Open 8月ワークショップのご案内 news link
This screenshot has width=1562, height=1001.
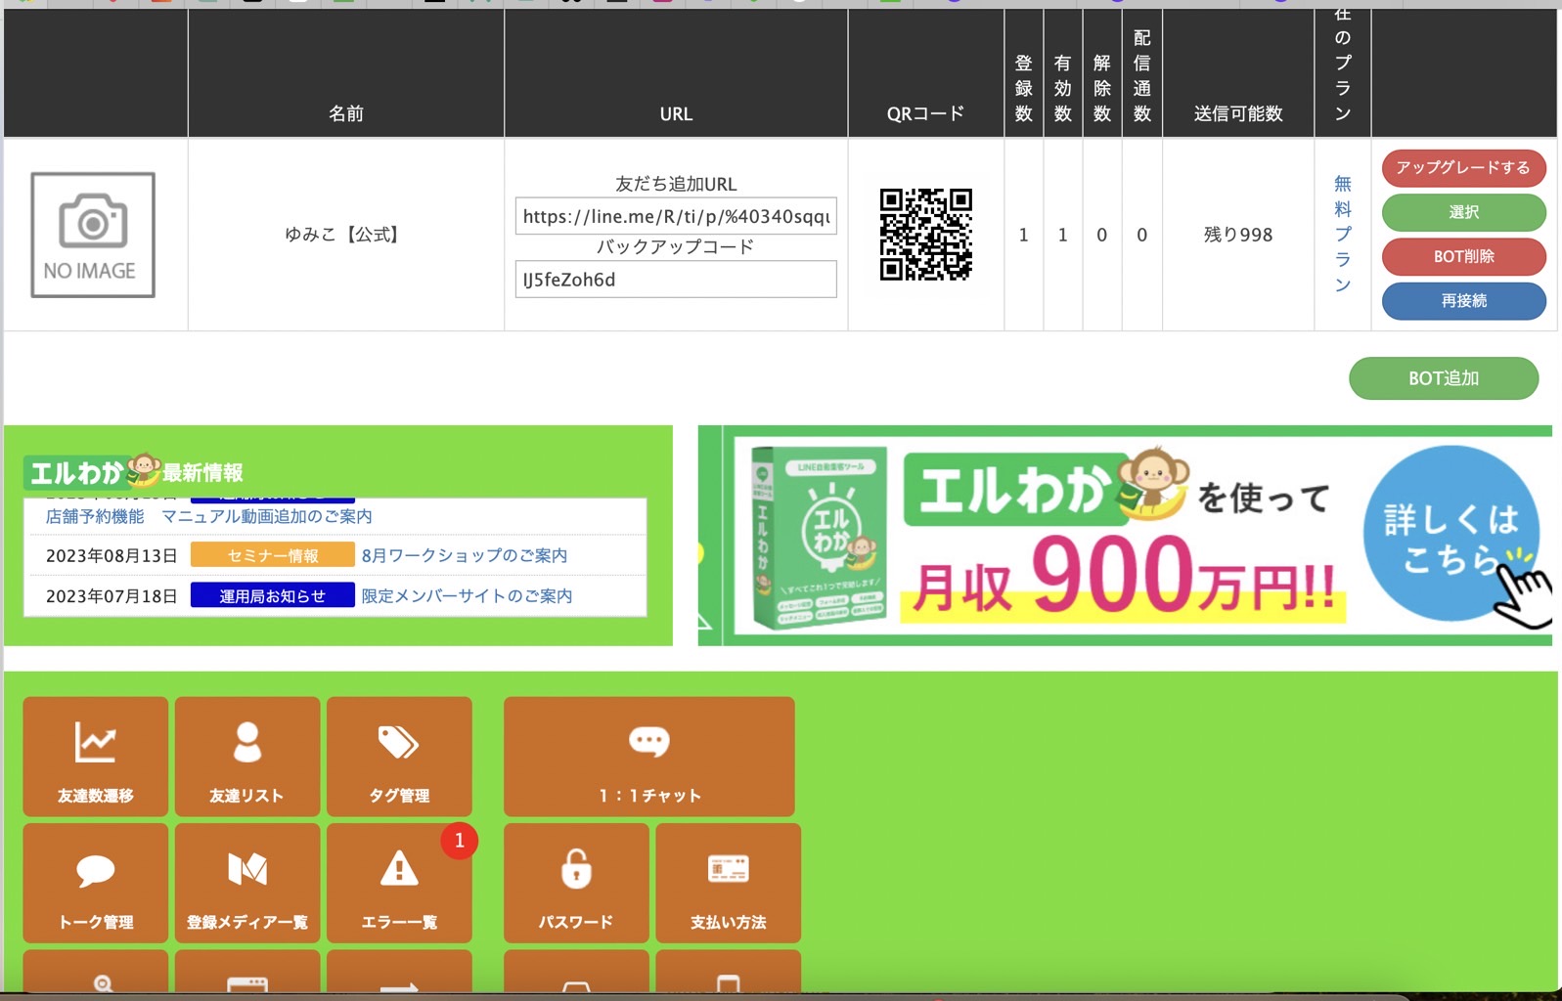(x=465, y=555)
